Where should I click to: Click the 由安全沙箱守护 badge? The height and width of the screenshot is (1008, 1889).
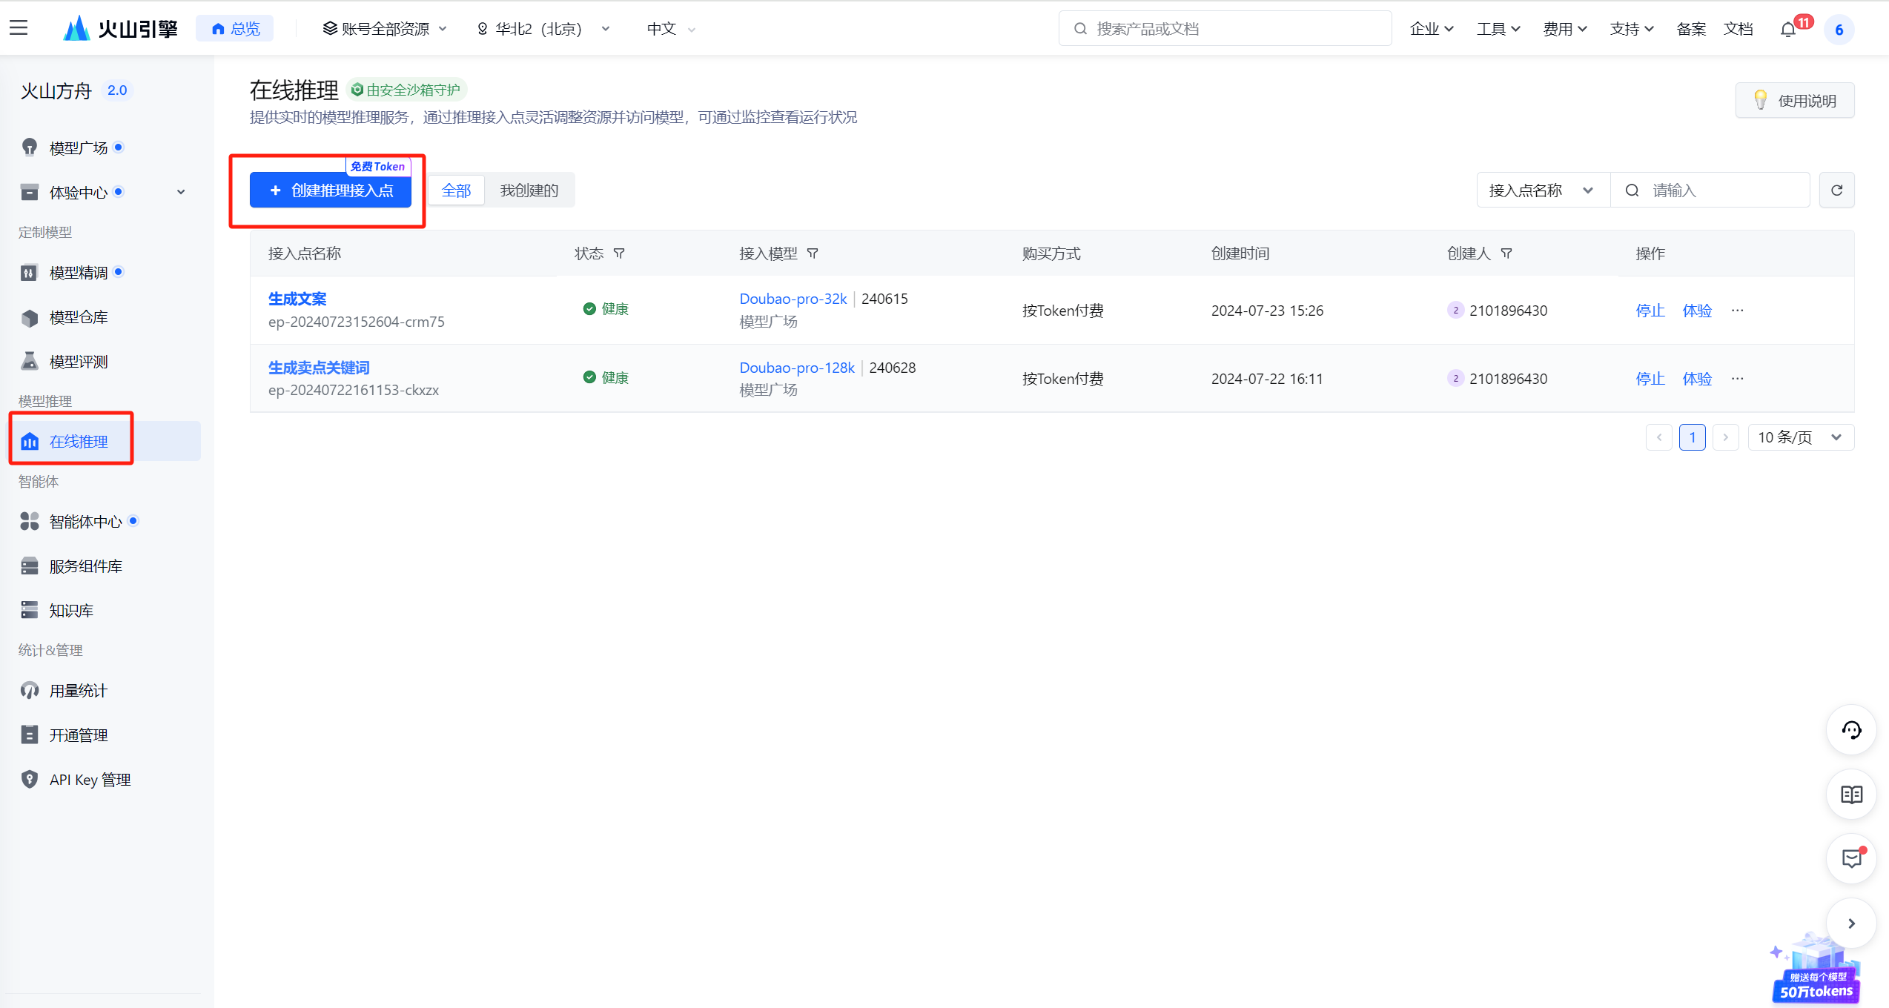coord(406,90)
